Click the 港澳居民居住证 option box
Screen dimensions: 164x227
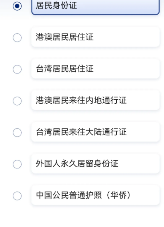coord(96,37)
